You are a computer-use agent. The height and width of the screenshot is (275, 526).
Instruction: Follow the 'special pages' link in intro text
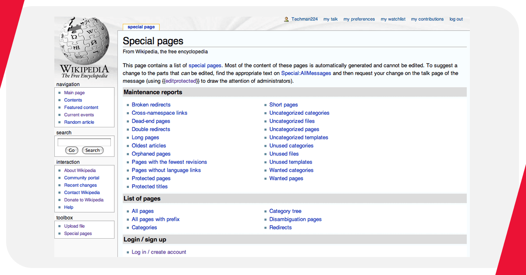pyautogui.click(x=205, y=66)
